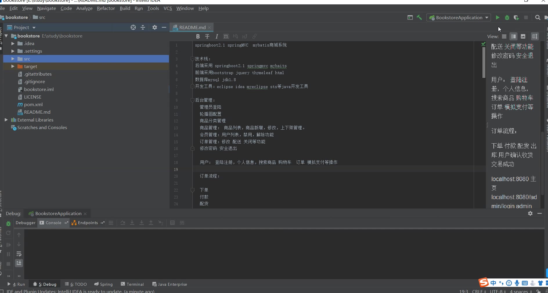This screenshot has width=548, height=293.
Task: Open Project panel settings gear
Action: [154, 27]
